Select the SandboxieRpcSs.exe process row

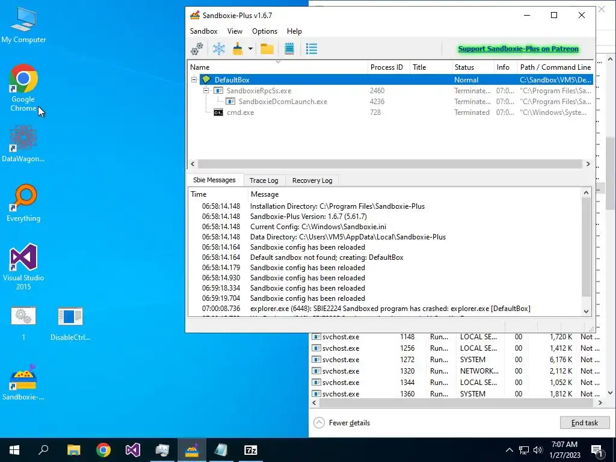[390, 90]
